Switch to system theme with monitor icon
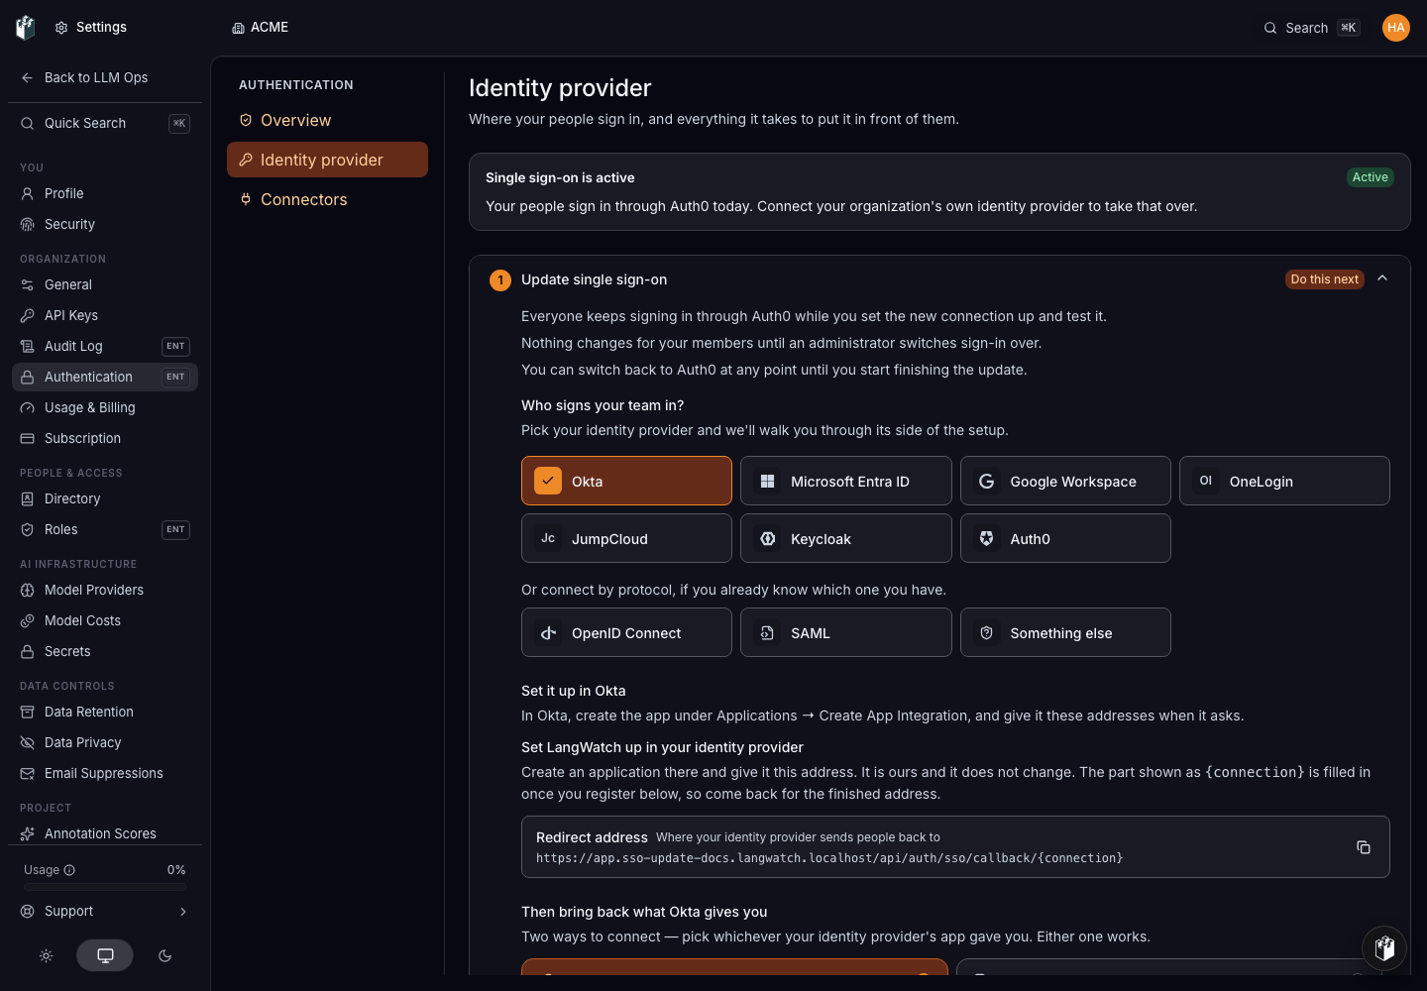 [105, 955]
